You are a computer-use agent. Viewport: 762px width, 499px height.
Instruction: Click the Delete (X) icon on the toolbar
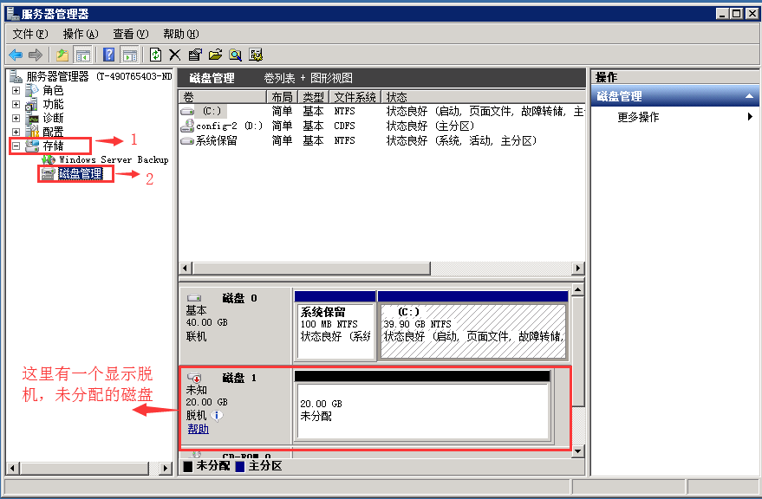click(173, 55)
